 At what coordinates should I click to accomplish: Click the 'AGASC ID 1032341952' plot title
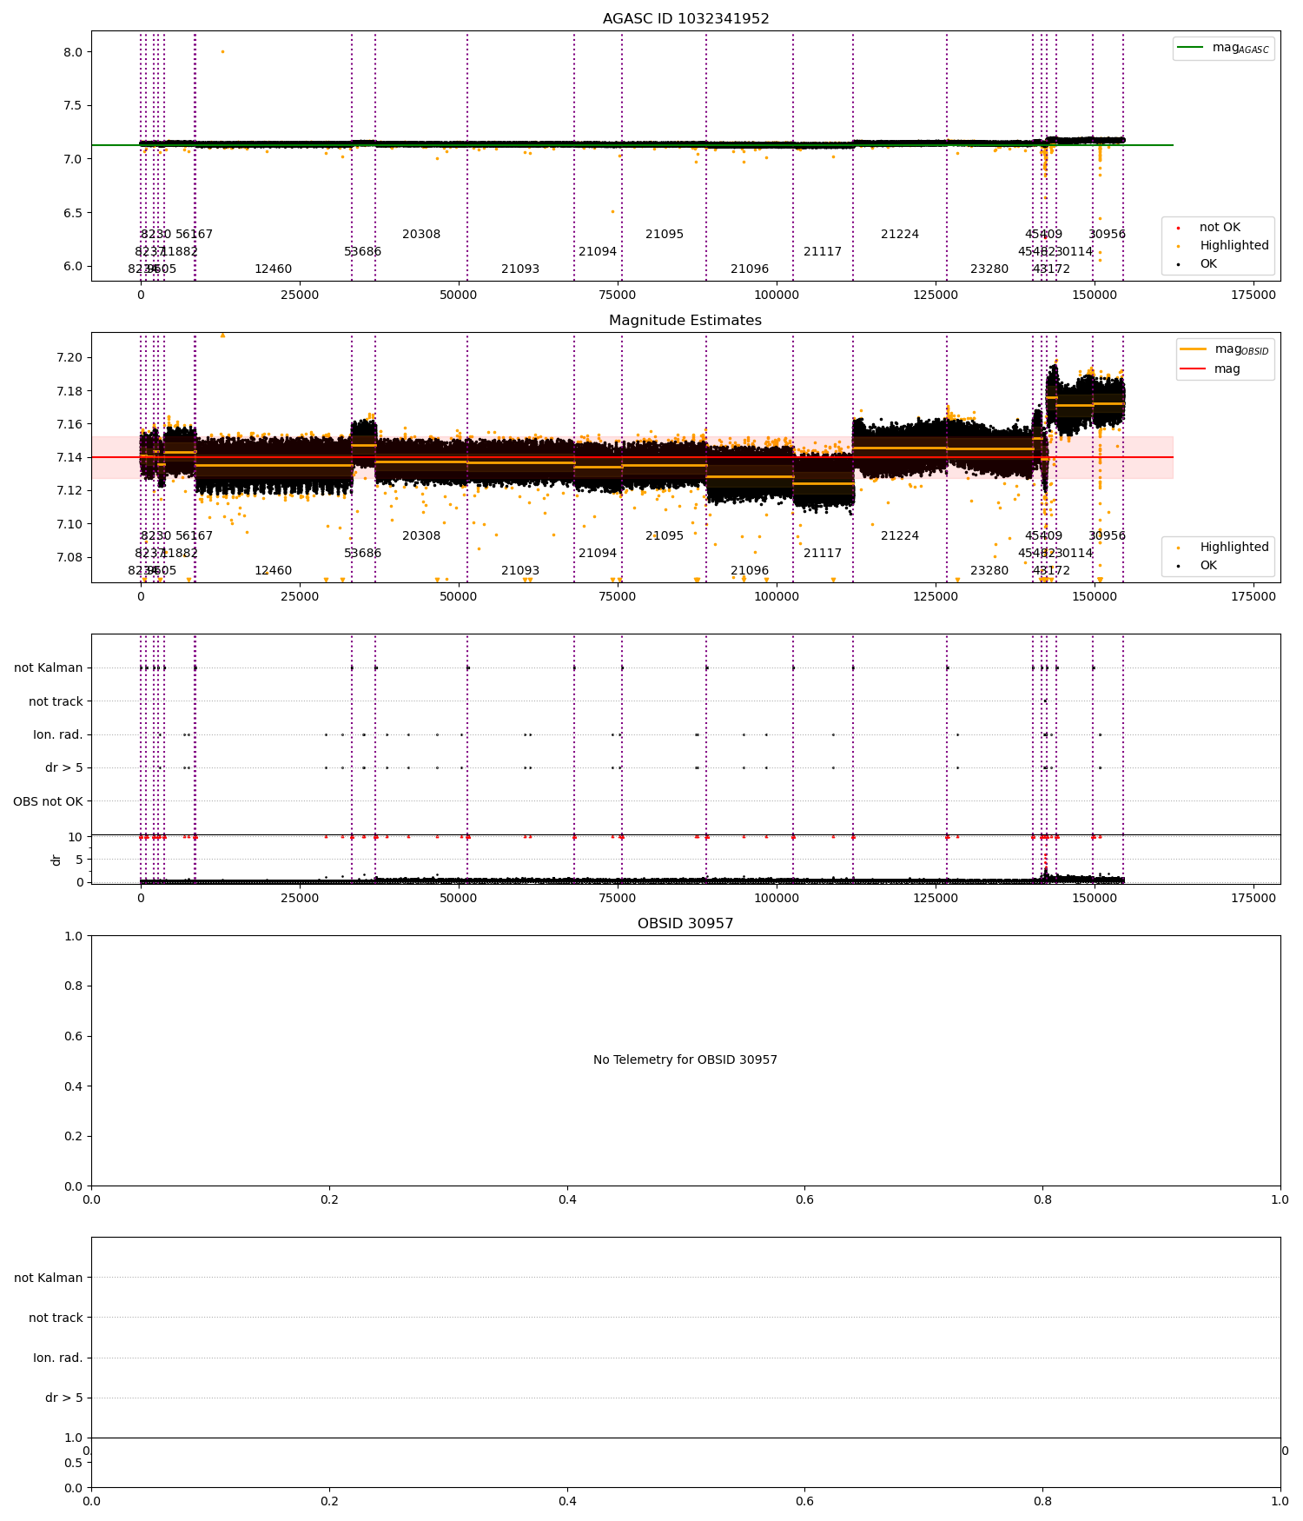(685, 19)
